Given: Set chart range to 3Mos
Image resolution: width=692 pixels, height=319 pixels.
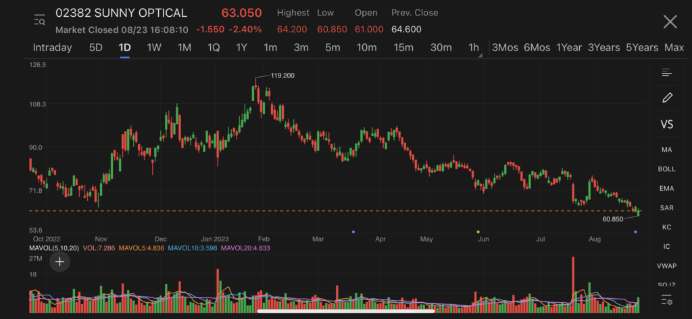Looking at the screenshot, I should (x=505, y=48).
